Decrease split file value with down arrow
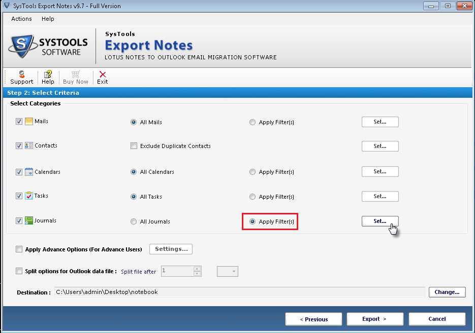Screen dimensions: 475x333 point(197,274)
